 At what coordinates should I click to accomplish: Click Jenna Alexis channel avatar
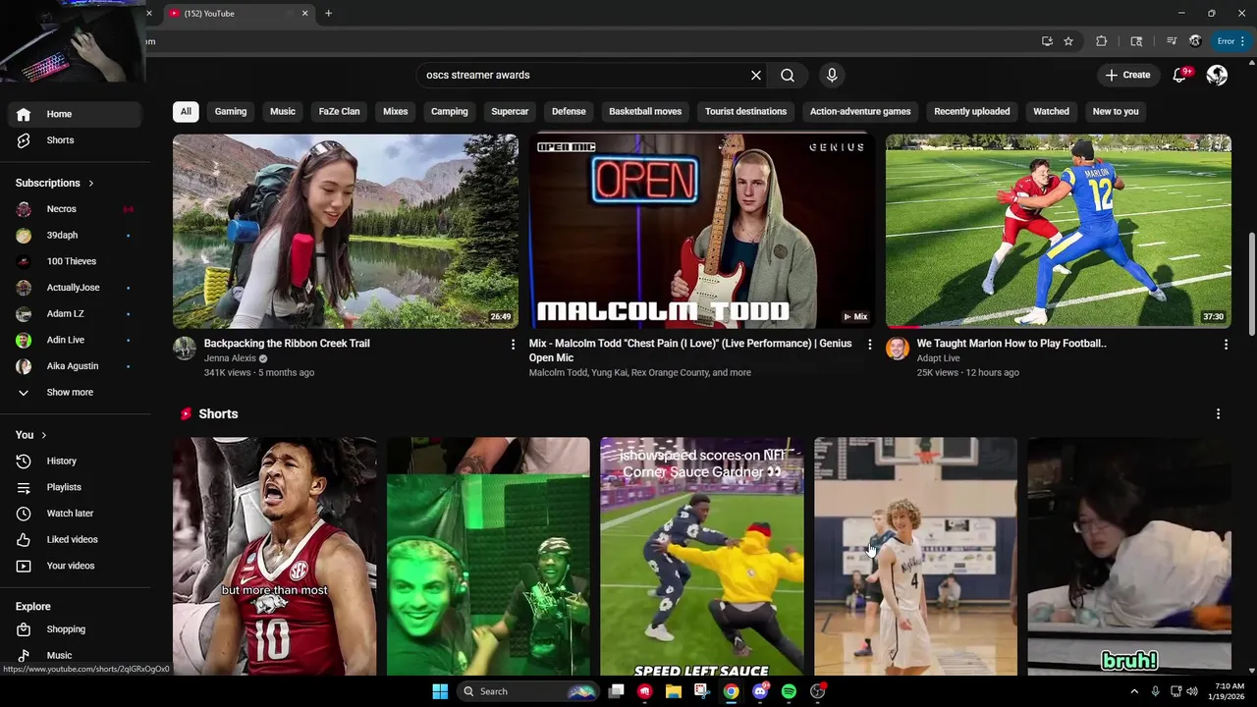pos(185,349)
